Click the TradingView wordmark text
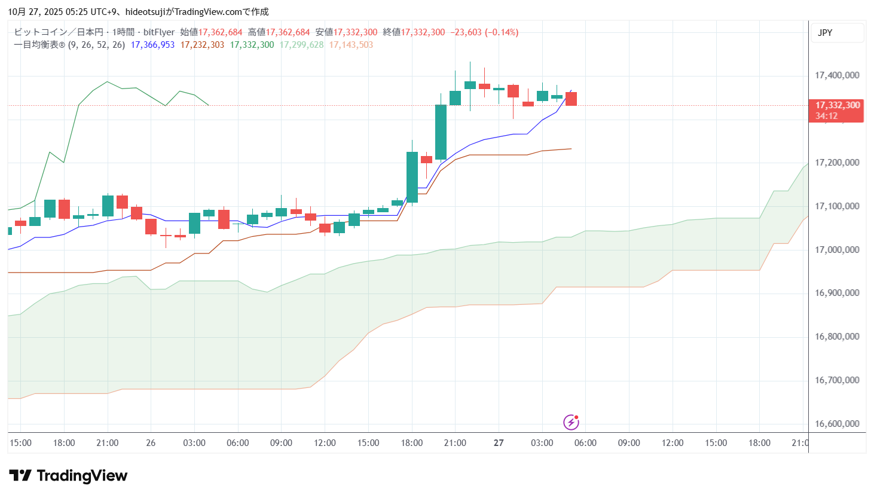The image size is (874, 498). pos(82,476)
